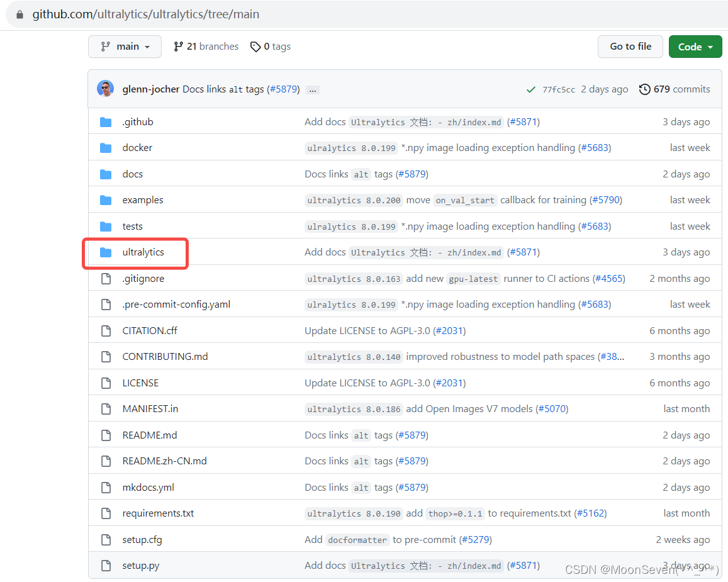Image resolution: width=728 pixels, height=582 pixels.
Task: Click the ultralytics folder icon
Action: click(x=106, y=252)
